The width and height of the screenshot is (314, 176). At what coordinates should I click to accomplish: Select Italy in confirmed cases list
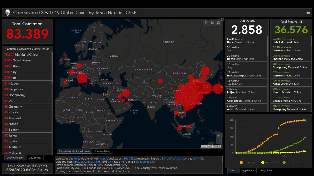(13, 72)
